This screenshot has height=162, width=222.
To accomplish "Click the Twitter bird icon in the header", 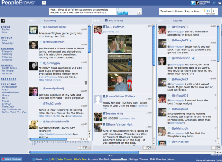I will tap(193, 3).
